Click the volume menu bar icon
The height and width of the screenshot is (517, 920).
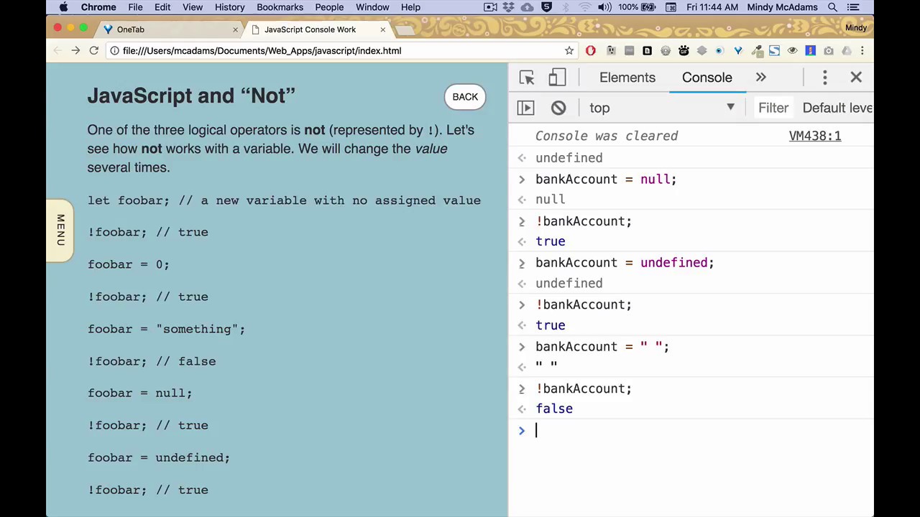click(604, 7)
